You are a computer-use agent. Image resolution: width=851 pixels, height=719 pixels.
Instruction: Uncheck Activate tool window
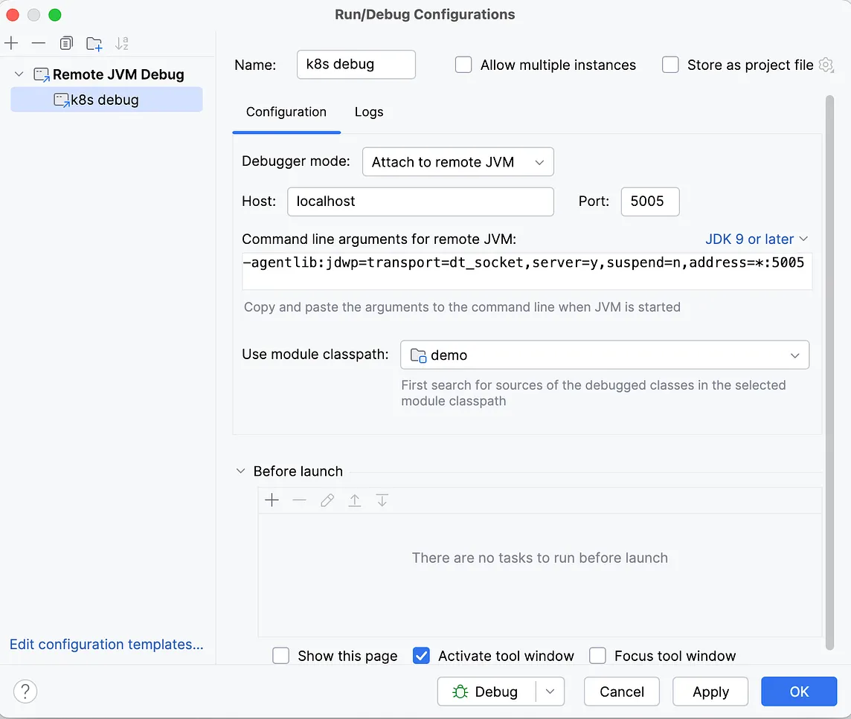pos(421,656)
